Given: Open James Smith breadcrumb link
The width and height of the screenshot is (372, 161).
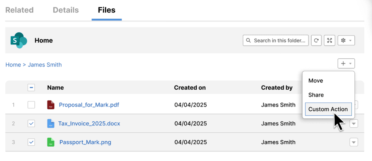Looking at the screenshot, I should 45,64.
